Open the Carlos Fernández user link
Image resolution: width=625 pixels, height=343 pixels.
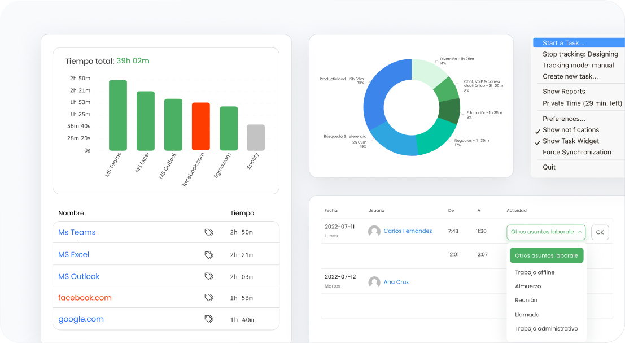tap(408, 231)
